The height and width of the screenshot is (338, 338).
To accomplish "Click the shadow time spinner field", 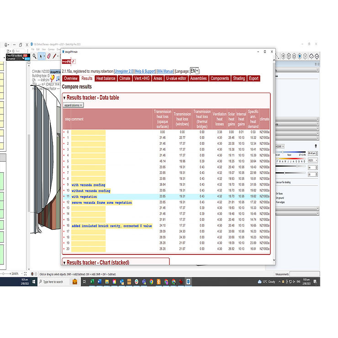I will pos(313,153).
